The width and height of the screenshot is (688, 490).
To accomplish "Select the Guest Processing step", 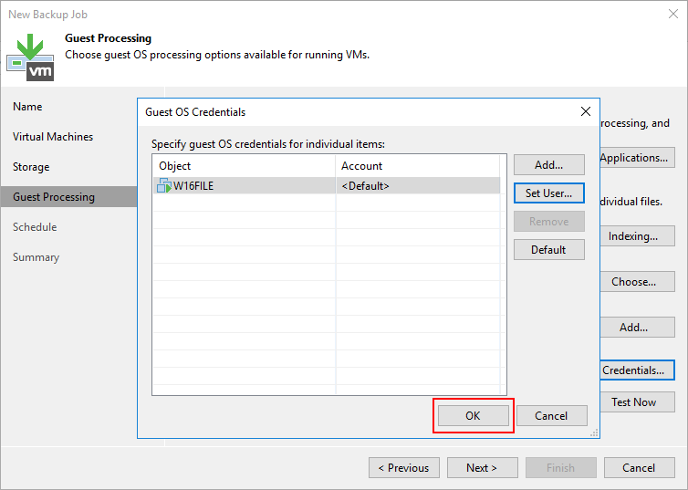I will pyautogui.click(x=54, y=197).
